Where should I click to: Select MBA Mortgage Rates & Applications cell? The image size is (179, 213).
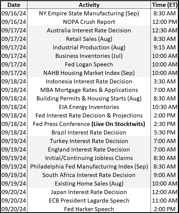click(89, 90)
